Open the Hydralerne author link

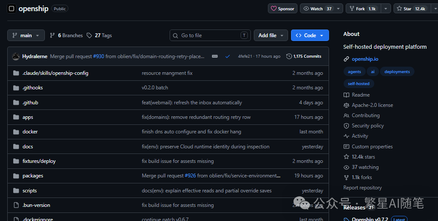click(35, 56)
